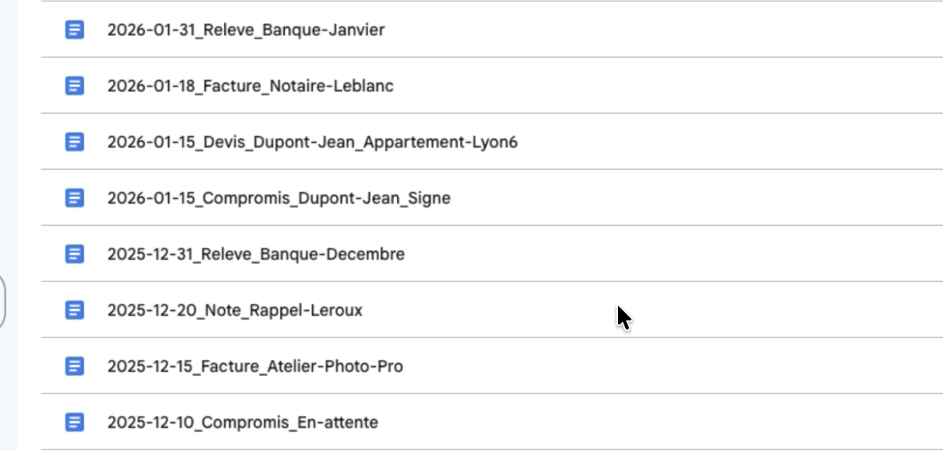This screenshot has width=943, height=451.
Task: Click the Docs icon next to Facture_Atelier-Photo-Pro
Action: (74, 366)
